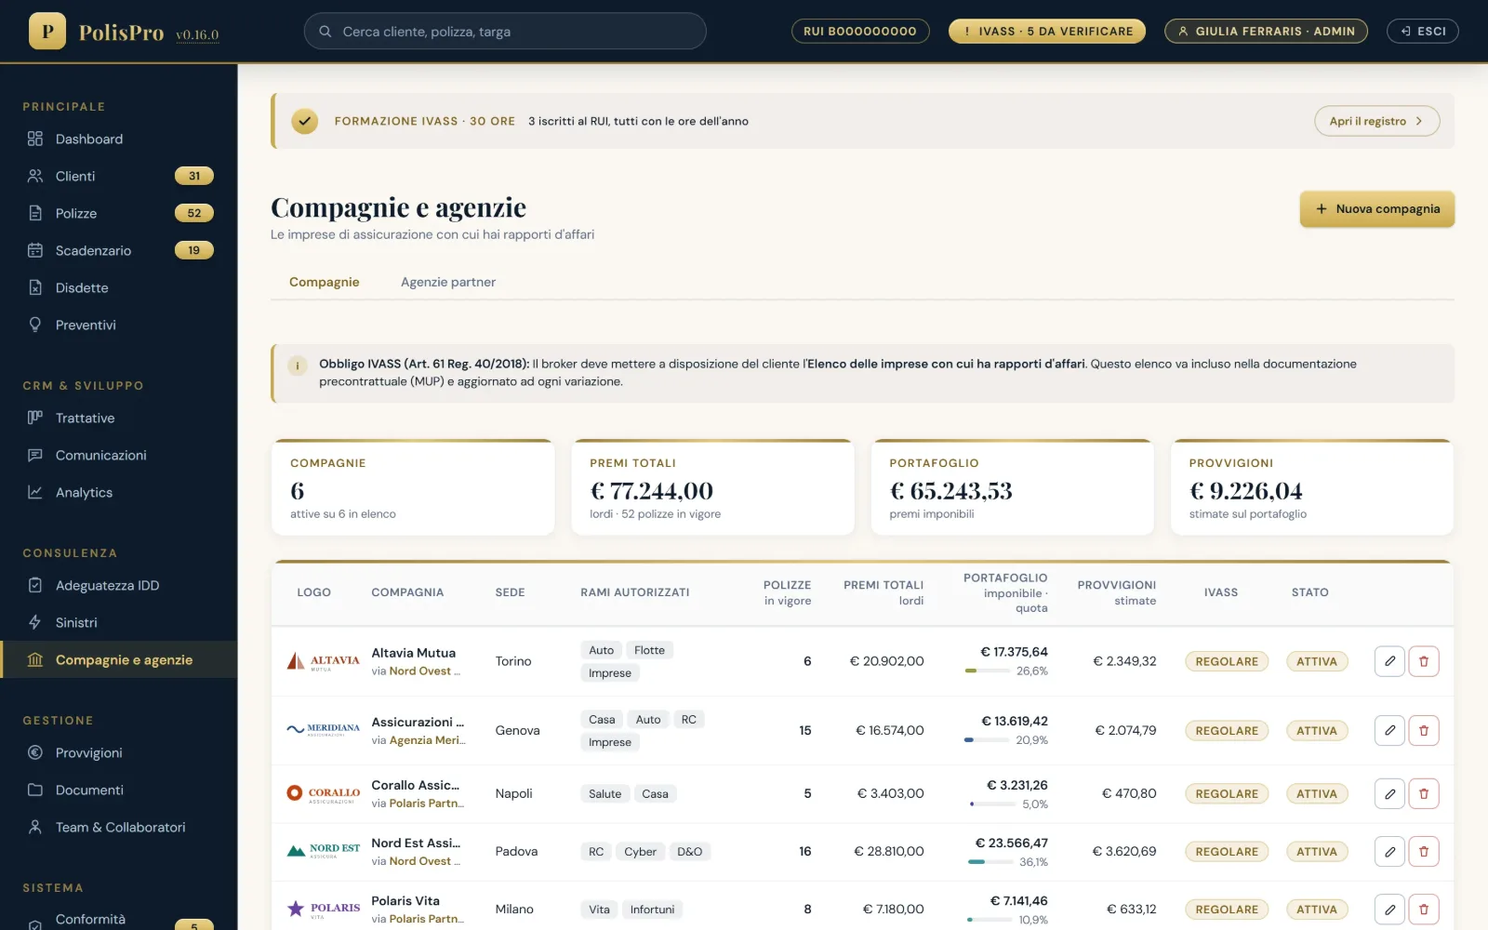Open Adeguatezza IDD in sidebar

pos(119,585)
